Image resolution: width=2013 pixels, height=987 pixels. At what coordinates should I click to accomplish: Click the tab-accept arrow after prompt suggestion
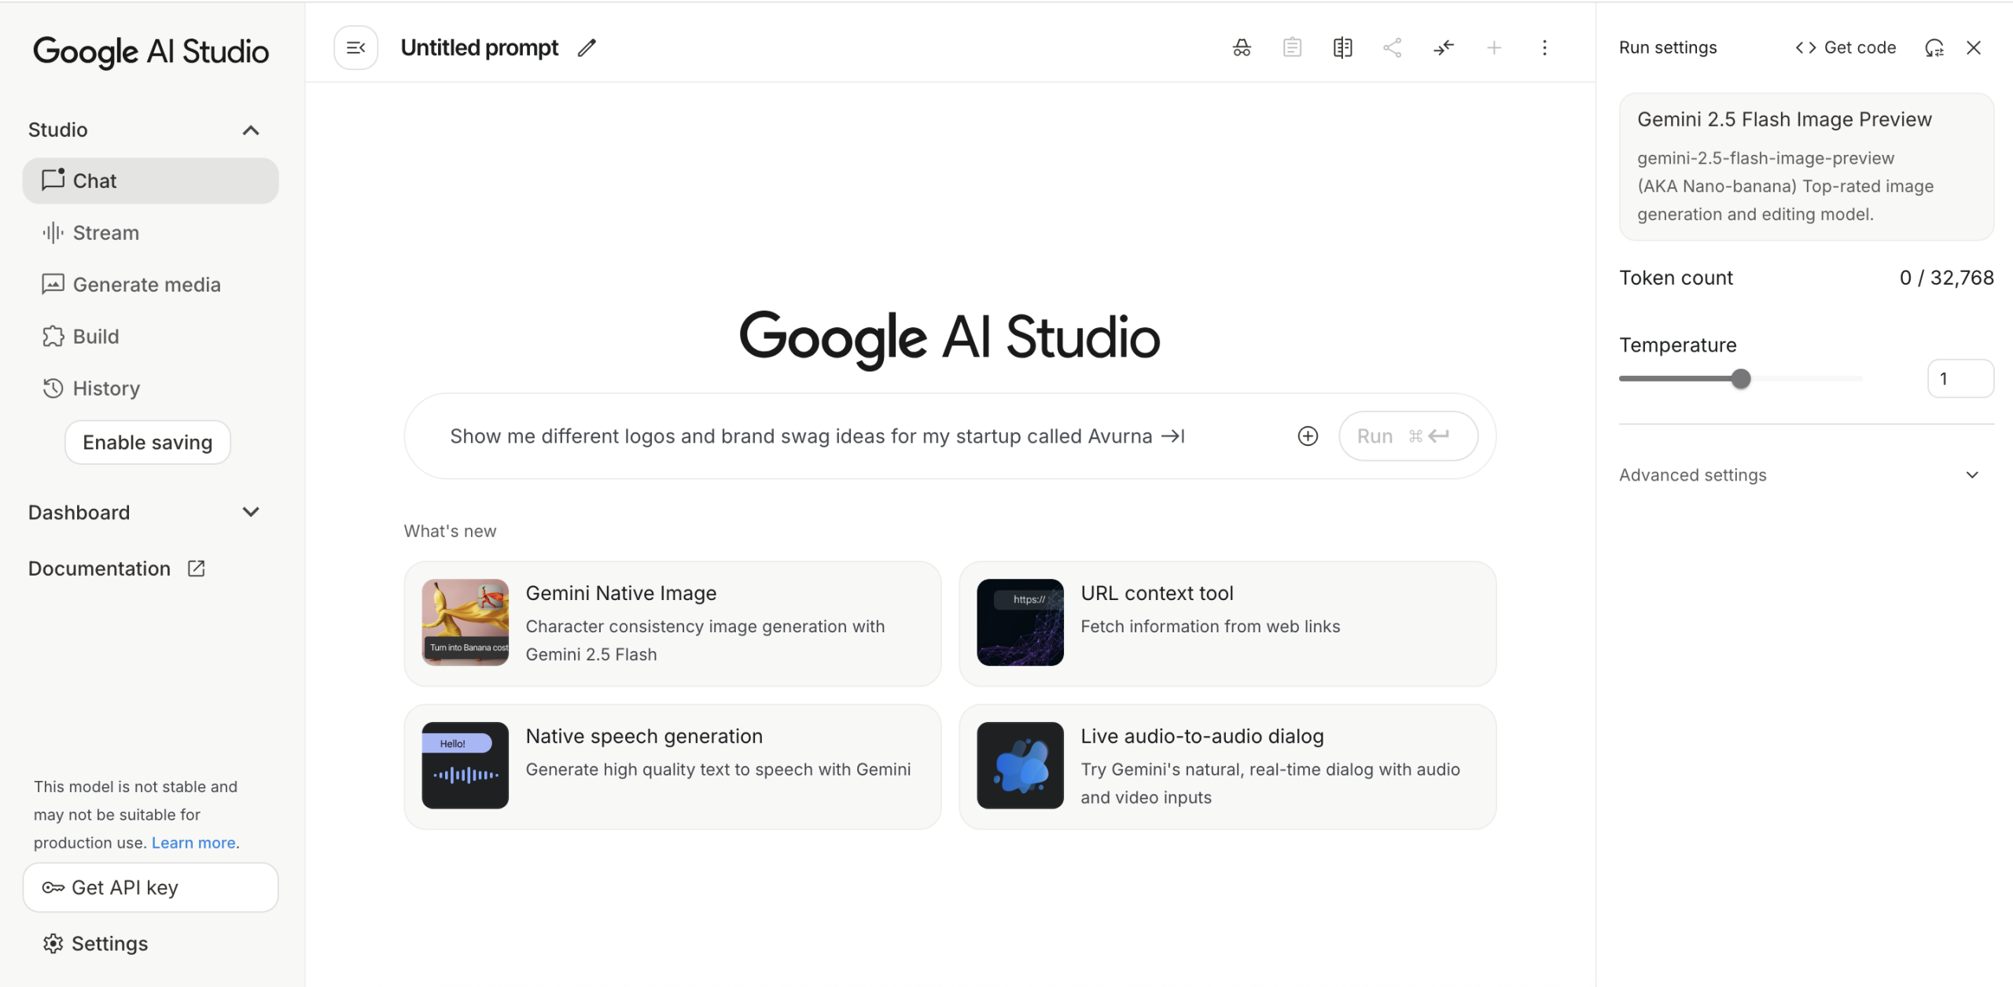pos(1173,436)
